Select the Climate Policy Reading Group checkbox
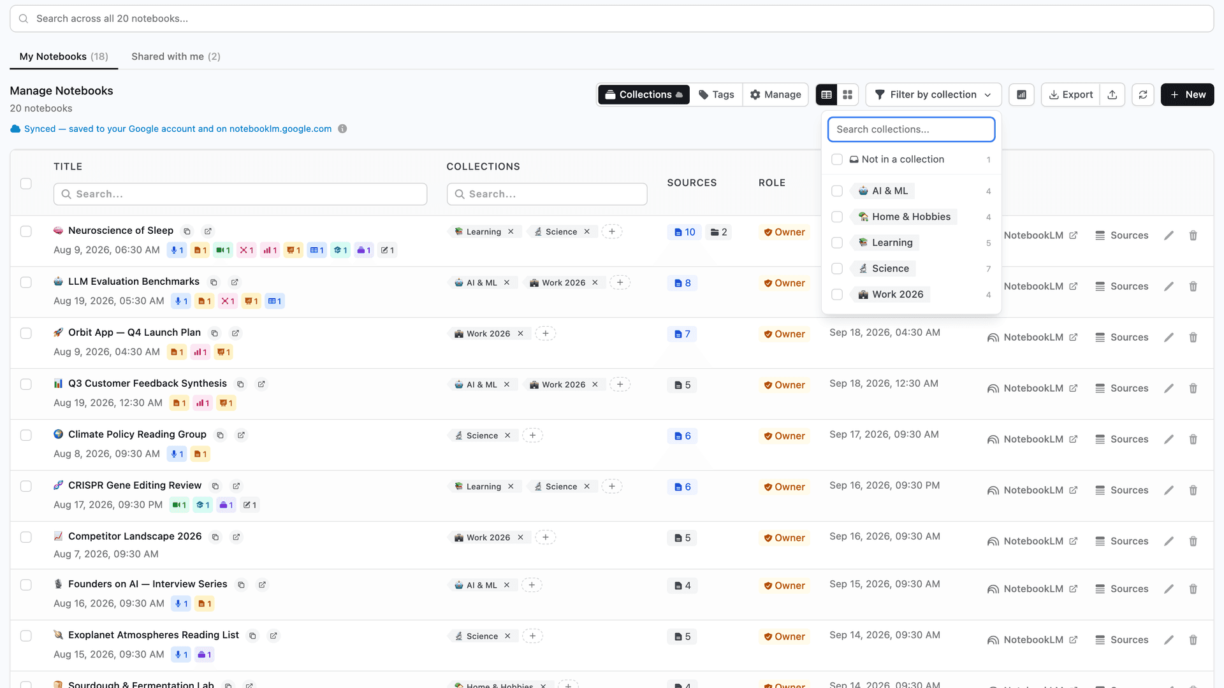 25,435
